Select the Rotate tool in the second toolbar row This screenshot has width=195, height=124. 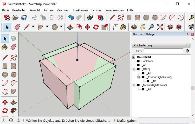96,27
